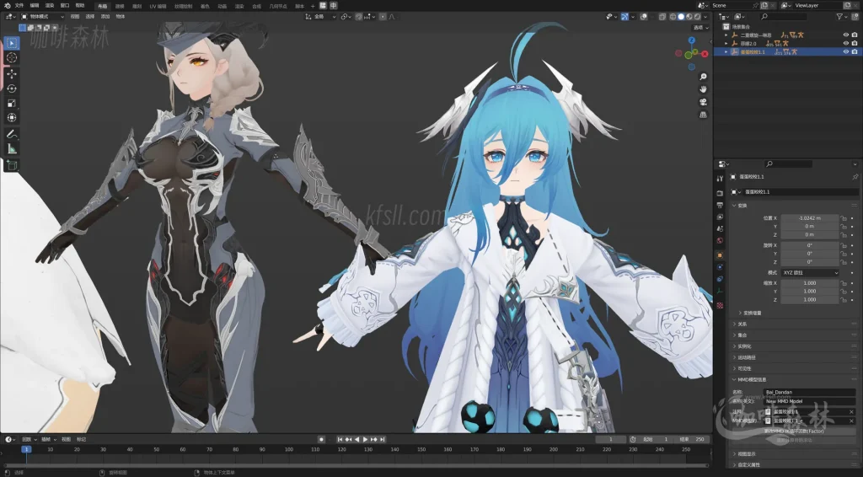Switch to wireframe viewport shading

673,17
